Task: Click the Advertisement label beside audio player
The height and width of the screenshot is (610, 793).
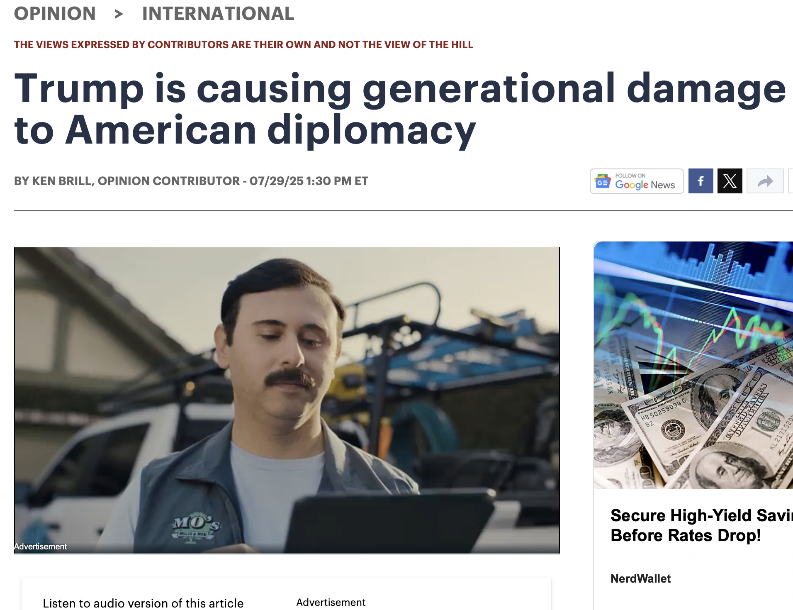Action: click(x=331, y=602)
